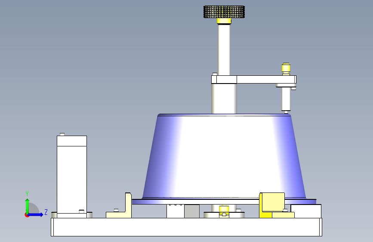
Task: Select the slim pin below arm's right end
Action: pyautogui.click(x=286, y=99)
